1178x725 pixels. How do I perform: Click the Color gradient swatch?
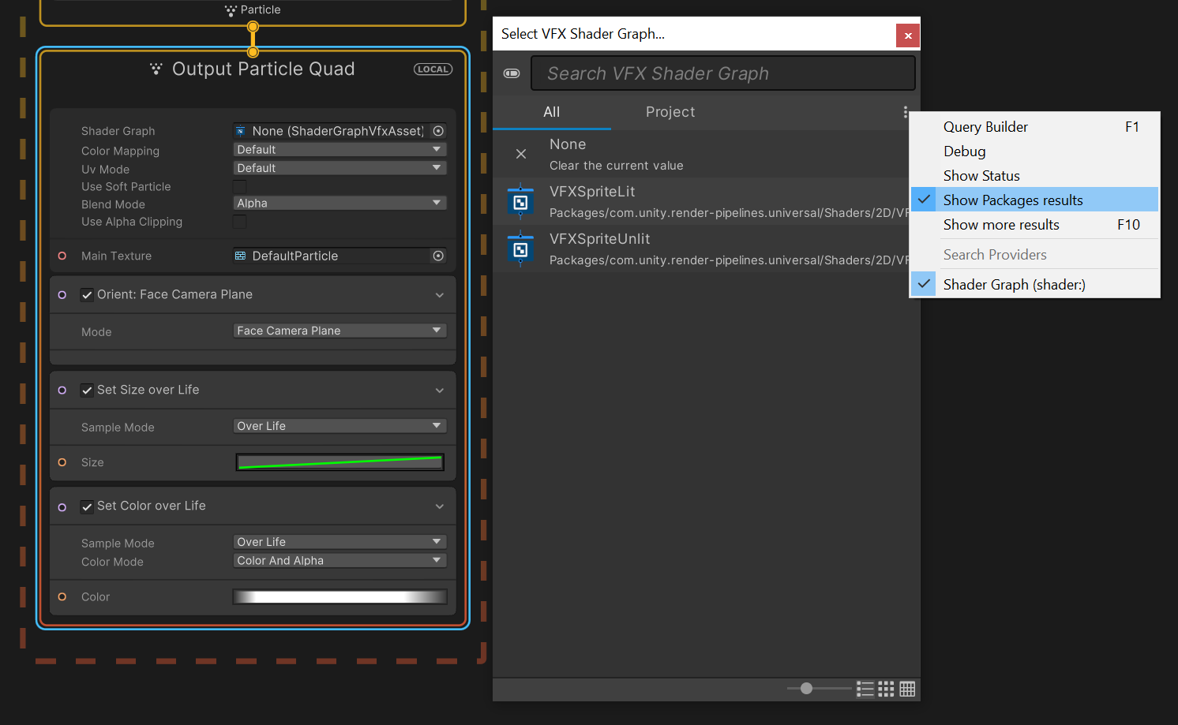340,597
